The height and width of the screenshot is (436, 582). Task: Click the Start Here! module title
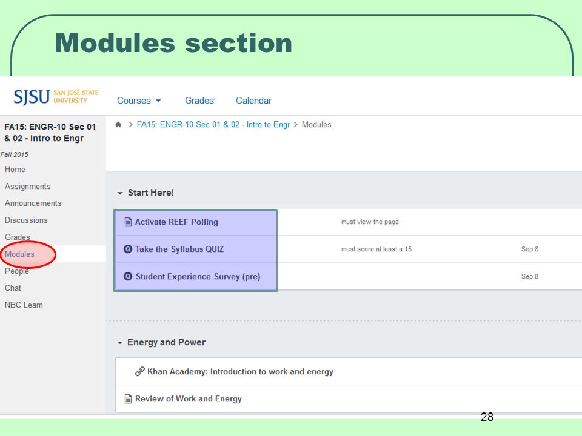coord(151,193)
